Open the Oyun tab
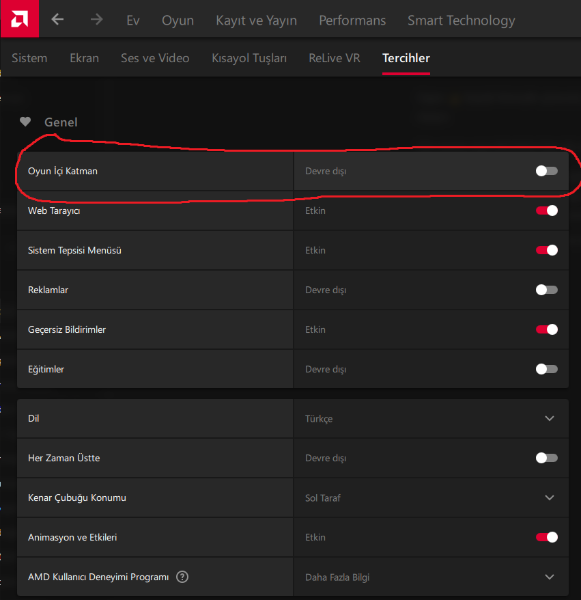This screenshot has height=600, width=581. point(178,21)
